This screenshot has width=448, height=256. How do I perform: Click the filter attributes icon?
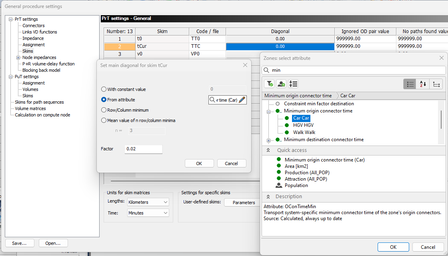[269, 84]
